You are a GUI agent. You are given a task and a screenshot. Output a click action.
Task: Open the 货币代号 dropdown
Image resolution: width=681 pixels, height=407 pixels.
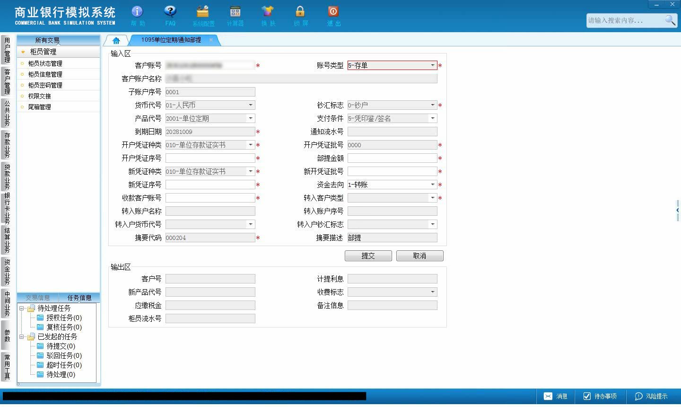251,105
